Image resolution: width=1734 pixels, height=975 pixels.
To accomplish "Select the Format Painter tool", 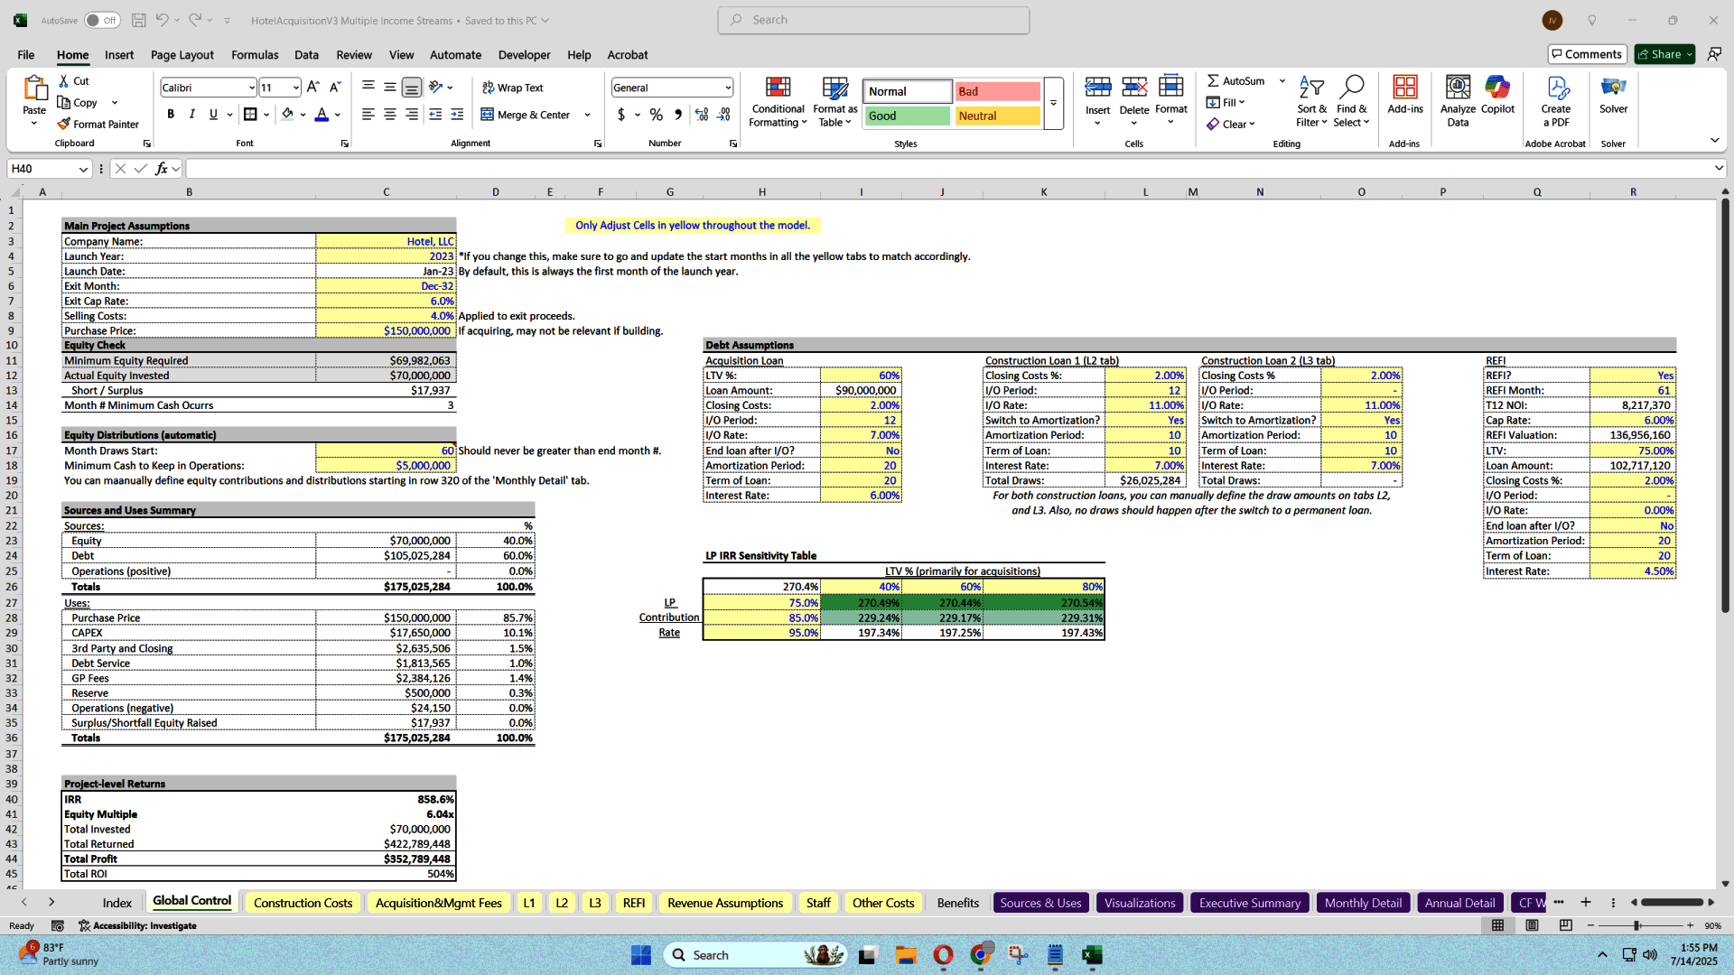I will click(x=98, y=124).
